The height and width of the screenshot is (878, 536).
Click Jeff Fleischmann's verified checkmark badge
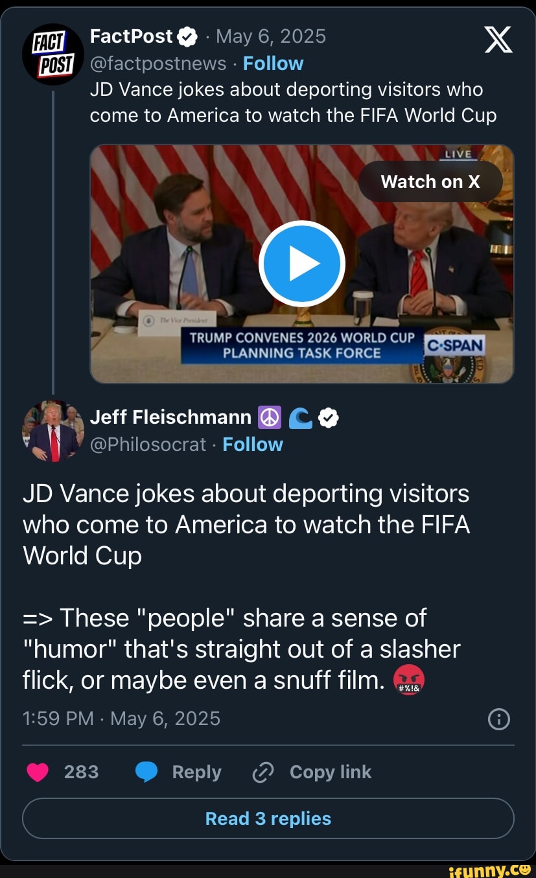tap(329, 417)
